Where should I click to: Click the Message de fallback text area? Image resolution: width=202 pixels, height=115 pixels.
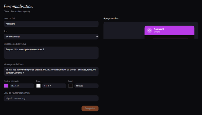51,71
